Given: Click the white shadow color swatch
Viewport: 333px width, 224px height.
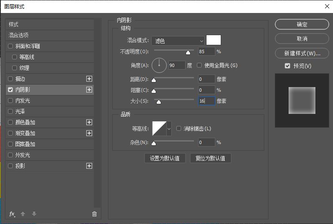Looking at the screenshot, I should tap(214, 40).
